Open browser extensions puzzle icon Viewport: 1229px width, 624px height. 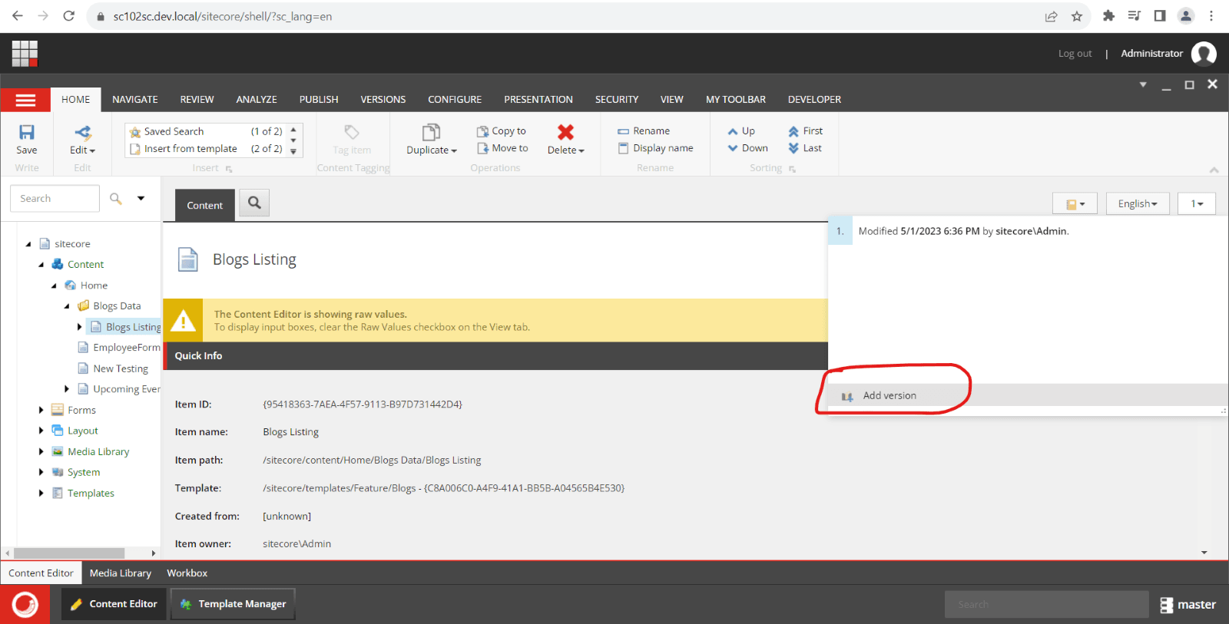(1108, 16)
